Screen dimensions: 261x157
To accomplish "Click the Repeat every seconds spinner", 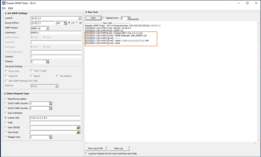I will (x=129, y=18).
